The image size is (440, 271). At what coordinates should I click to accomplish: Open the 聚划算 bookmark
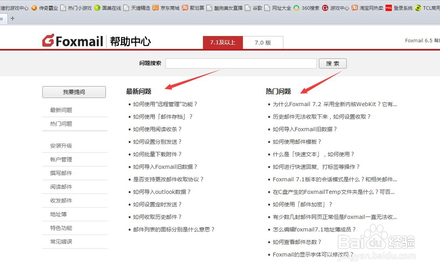193,8
